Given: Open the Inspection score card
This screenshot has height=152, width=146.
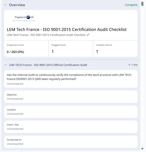Looking at the screenshot, I should pyautogui.click(x=26, y=49).
